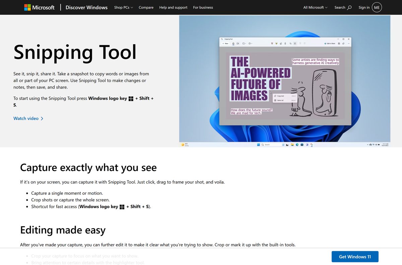Click the "Capture exactly what you see" heading
The height and width of the screenshot is (265, 402).
click(88, 167)
